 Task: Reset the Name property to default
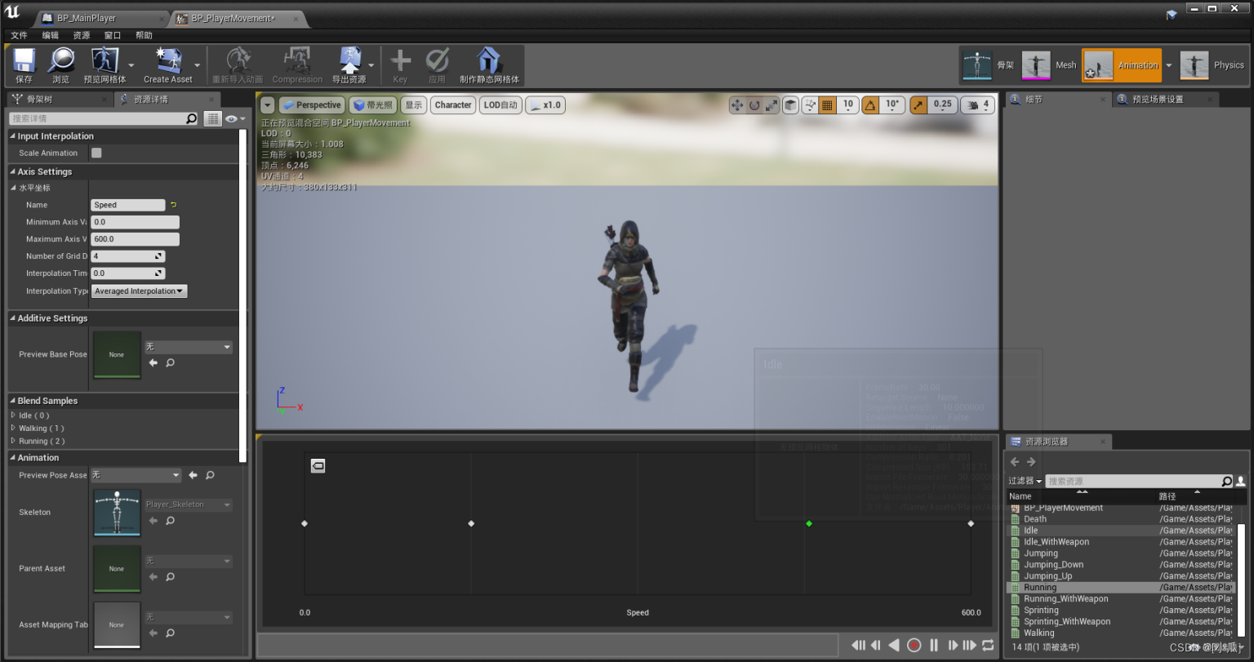click(x=173, y=205)
